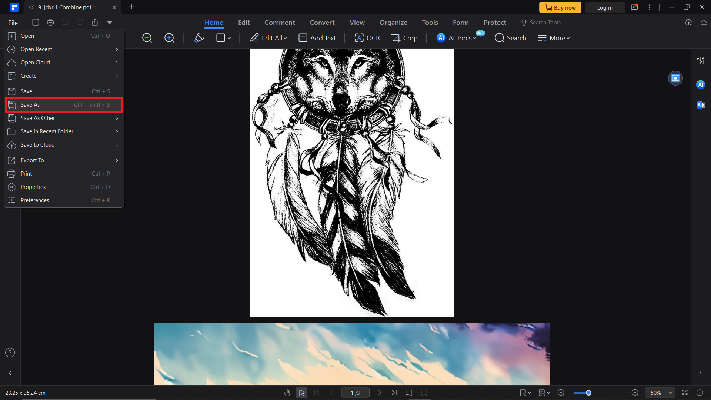Viewport: 711px width, 400px height.
Task: Click the zoom slider handle
Action: tap(588, 393)
